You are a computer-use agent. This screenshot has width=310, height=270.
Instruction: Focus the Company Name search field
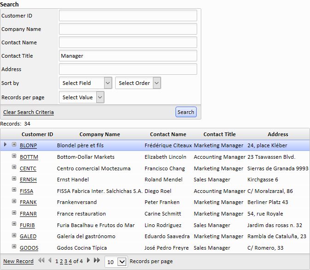[128, 29]
